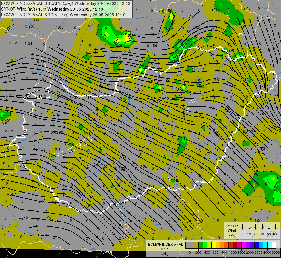Image resolution: width=281 pixels, height=258 pixels.
Task: Click 'ECMWF-INDEX-ANAL CAPE' legend label
Action: [165, 247]
